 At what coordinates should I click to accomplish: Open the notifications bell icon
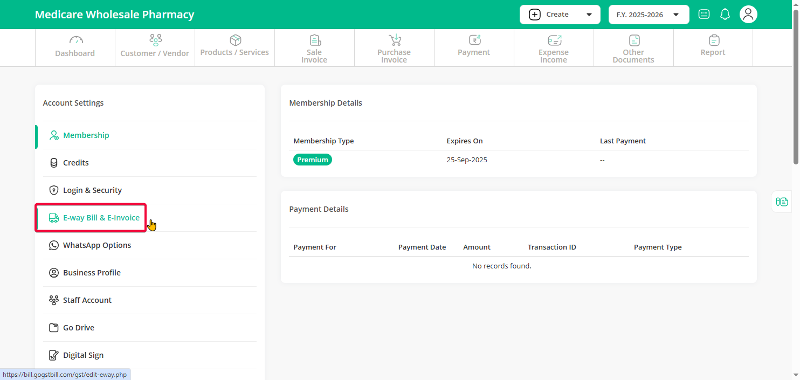(x=725, y=15)
